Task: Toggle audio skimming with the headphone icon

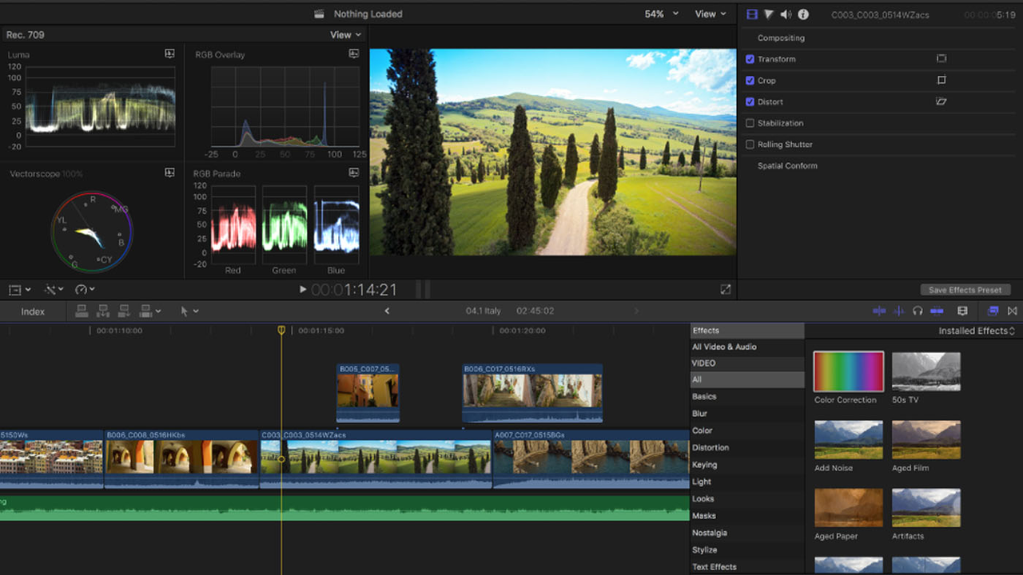Action: [x=917, y=311]
